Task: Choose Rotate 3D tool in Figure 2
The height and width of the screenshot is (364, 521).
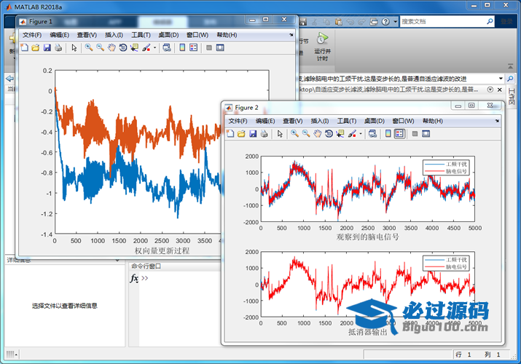Action: point(329,134)
